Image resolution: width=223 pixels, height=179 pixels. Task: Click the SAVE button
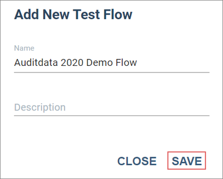pyautogui.click(x=187, y=161)
